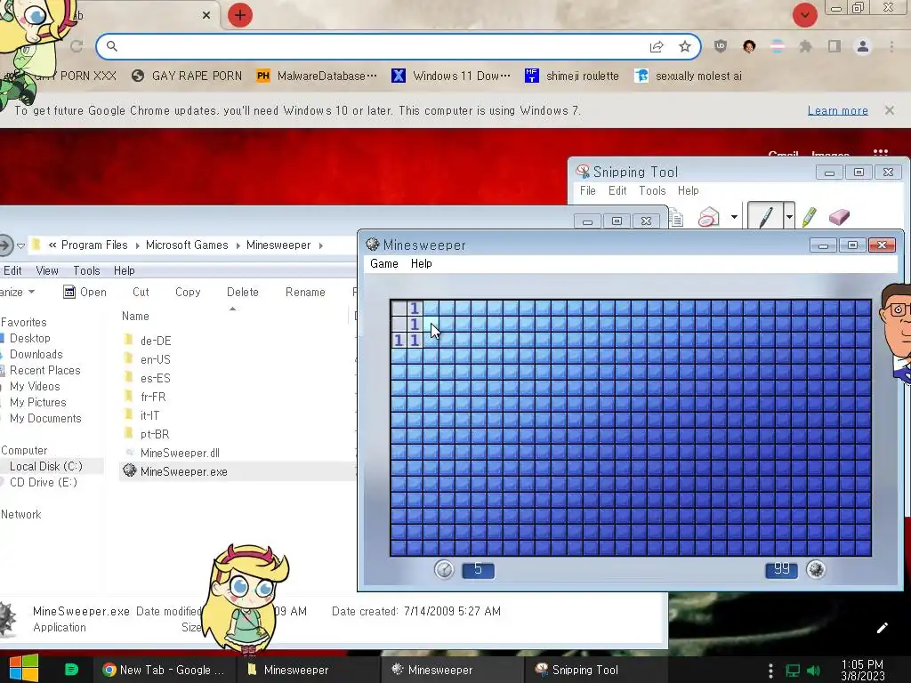Viewport: 911px width, 683px height.
Task: Click the Send Snip envelope icon
Action: point(709,217)
